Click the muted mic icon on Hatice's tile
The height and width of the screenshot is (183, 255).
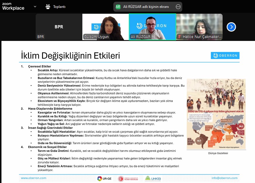(179, 37)
